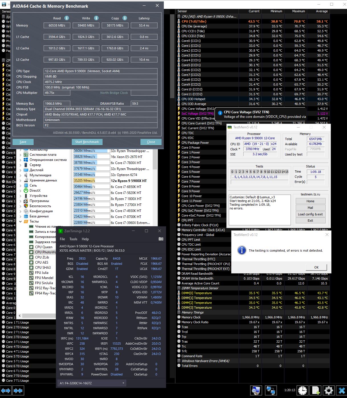Viewport: 347px width, 398px height.
Task: Select the 12x Ryzen 9 5900X HT result row
Action: point(111,181)
